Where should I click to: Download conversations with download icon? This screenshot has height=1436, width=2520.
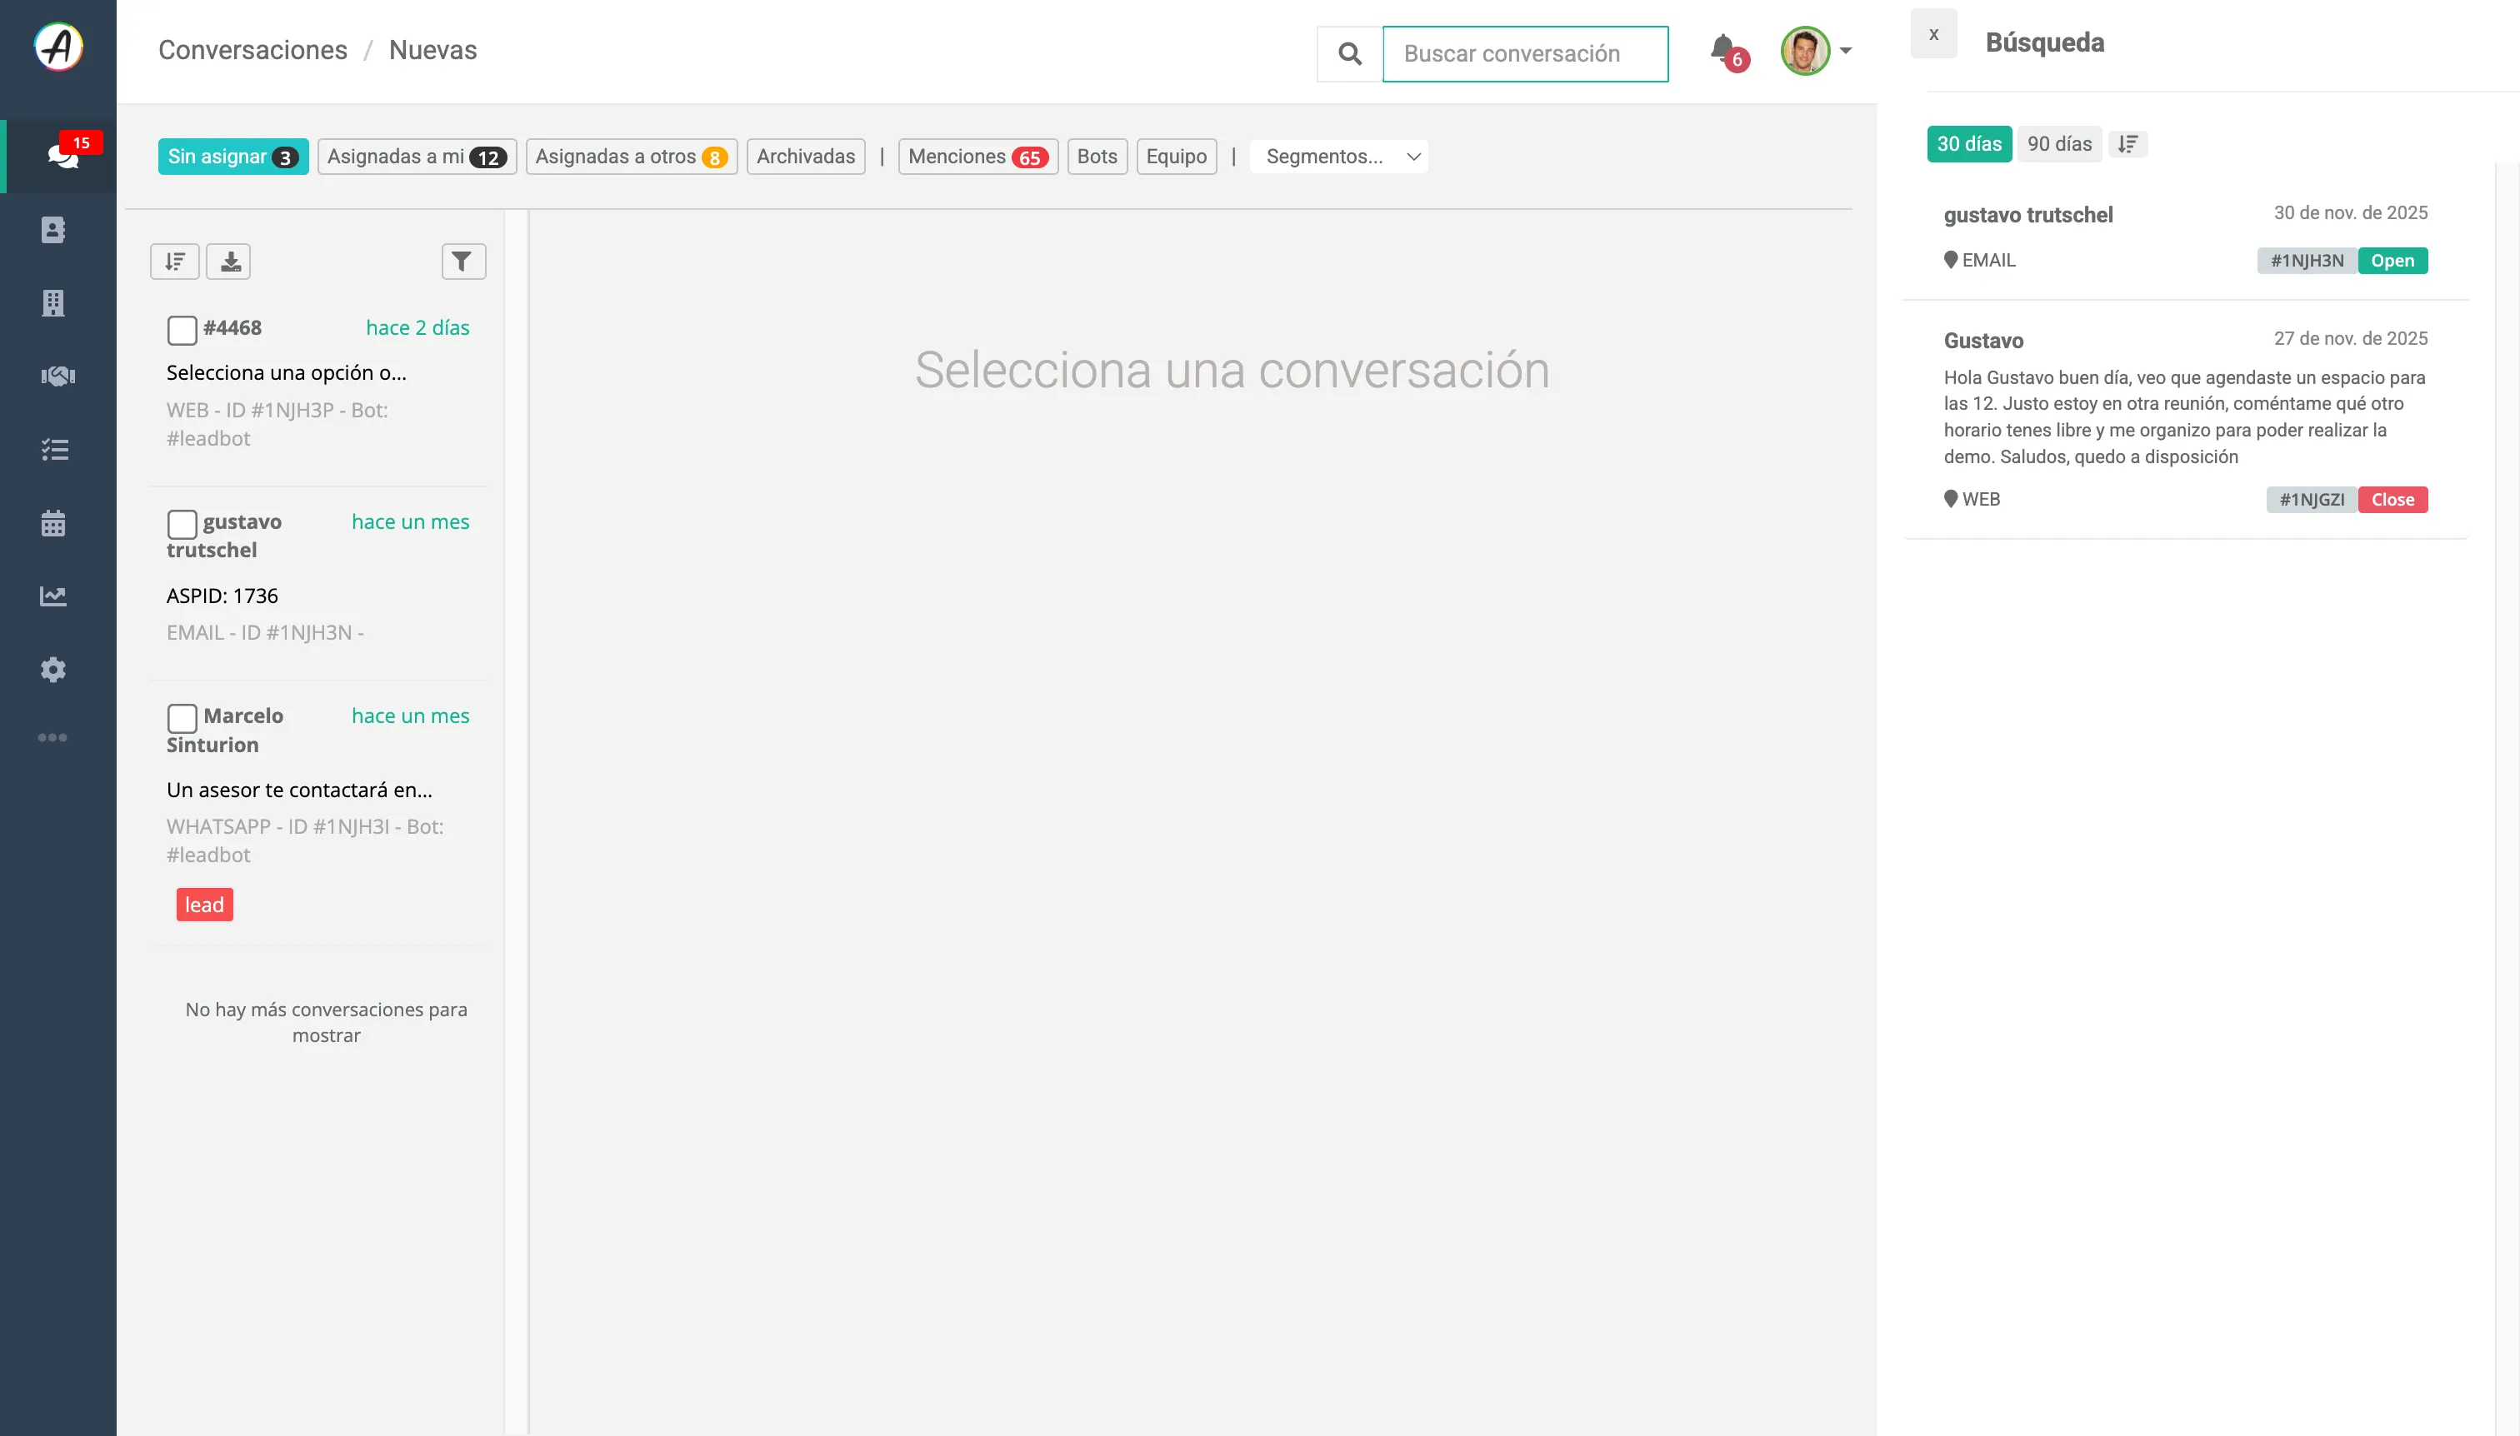coord(229,262)
